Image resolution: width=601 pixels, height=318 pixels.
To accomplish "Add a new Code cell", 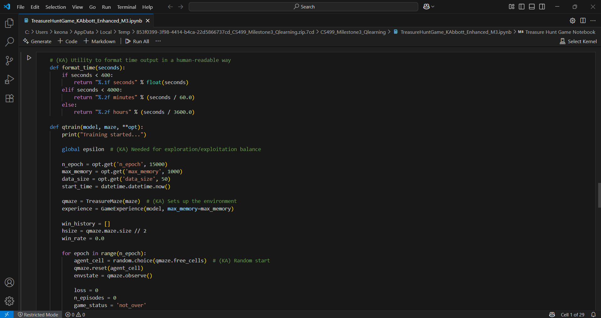I will [67, 41].
